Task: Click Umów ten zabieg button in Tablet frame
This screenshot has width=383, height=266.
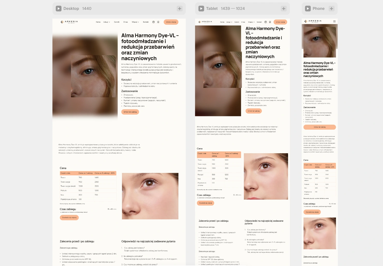Action: coord(254,111)
